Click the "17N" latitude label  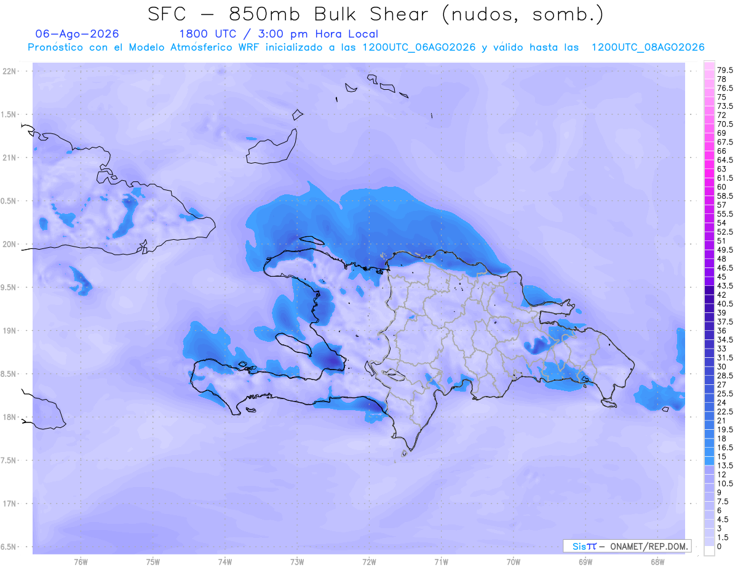click(x=10, y=504)
